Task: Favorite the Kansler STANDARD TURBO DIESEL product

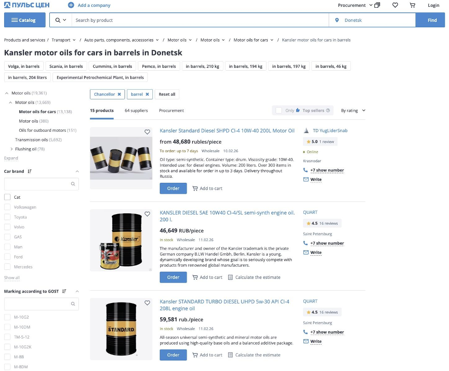Action: point(147,303)
